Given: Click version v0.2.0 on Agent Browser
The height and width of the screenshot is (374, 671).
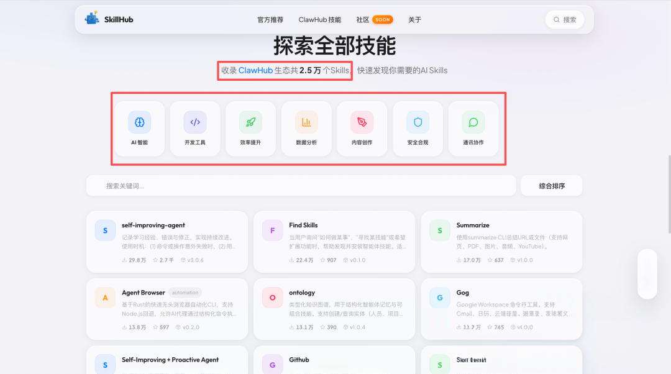Looking at the screenshot, I should (188, 327).
